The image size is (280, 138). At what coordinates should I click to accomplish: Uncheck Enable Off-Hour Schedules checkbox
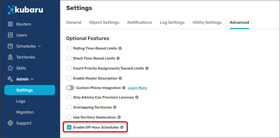[x=69, y=127]
